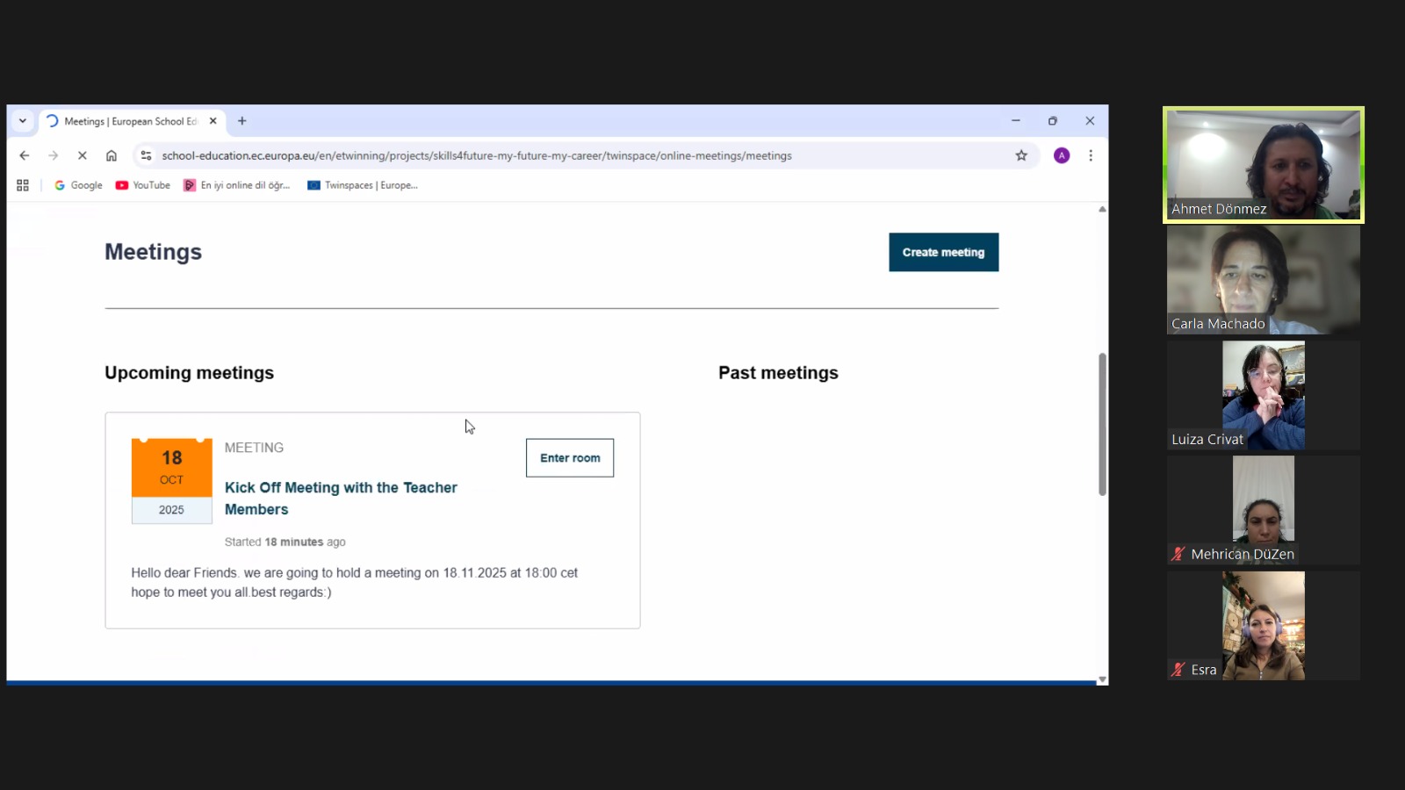This screenshot has width=1405, height=790.
Task: Click the Create meeting button
Action: 944,252
